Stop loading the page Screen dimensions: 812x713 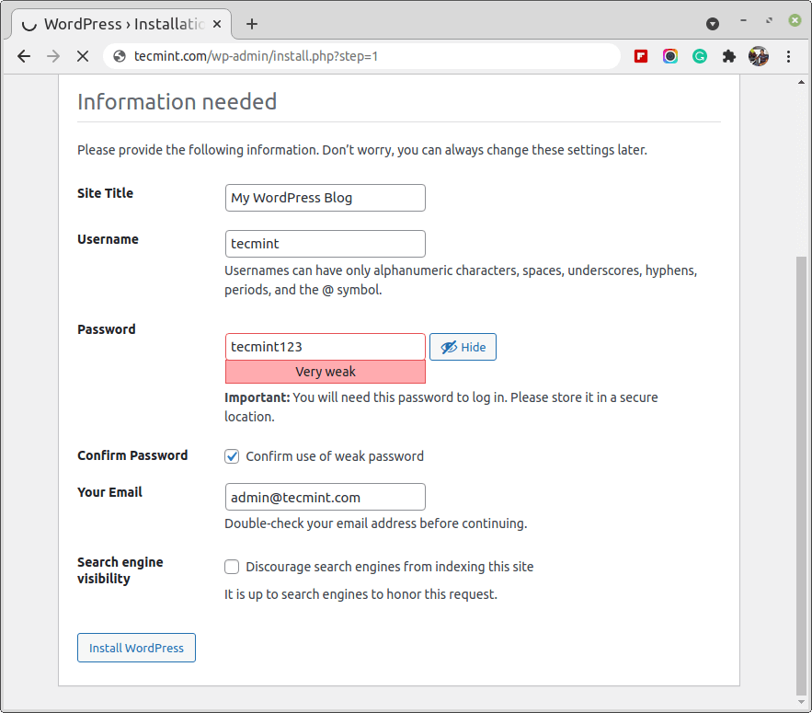coord(83,56)
